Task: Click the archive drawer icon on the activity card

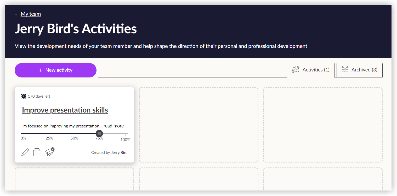Action: coord(37,152)
